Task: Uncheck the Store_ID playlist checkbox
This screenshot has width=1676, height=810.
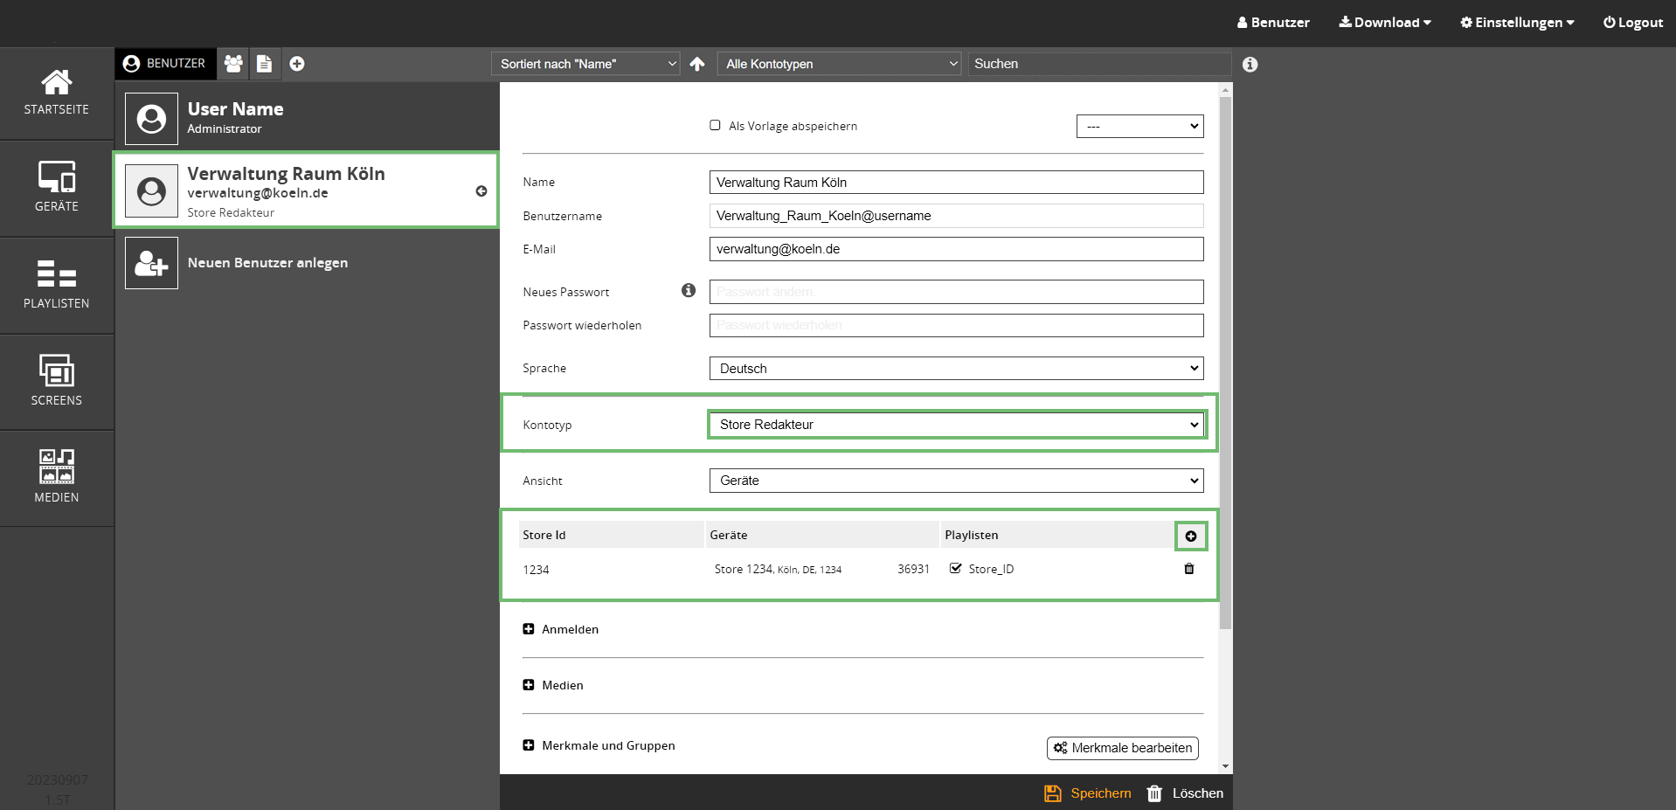Action: click(x=956, y=569)
